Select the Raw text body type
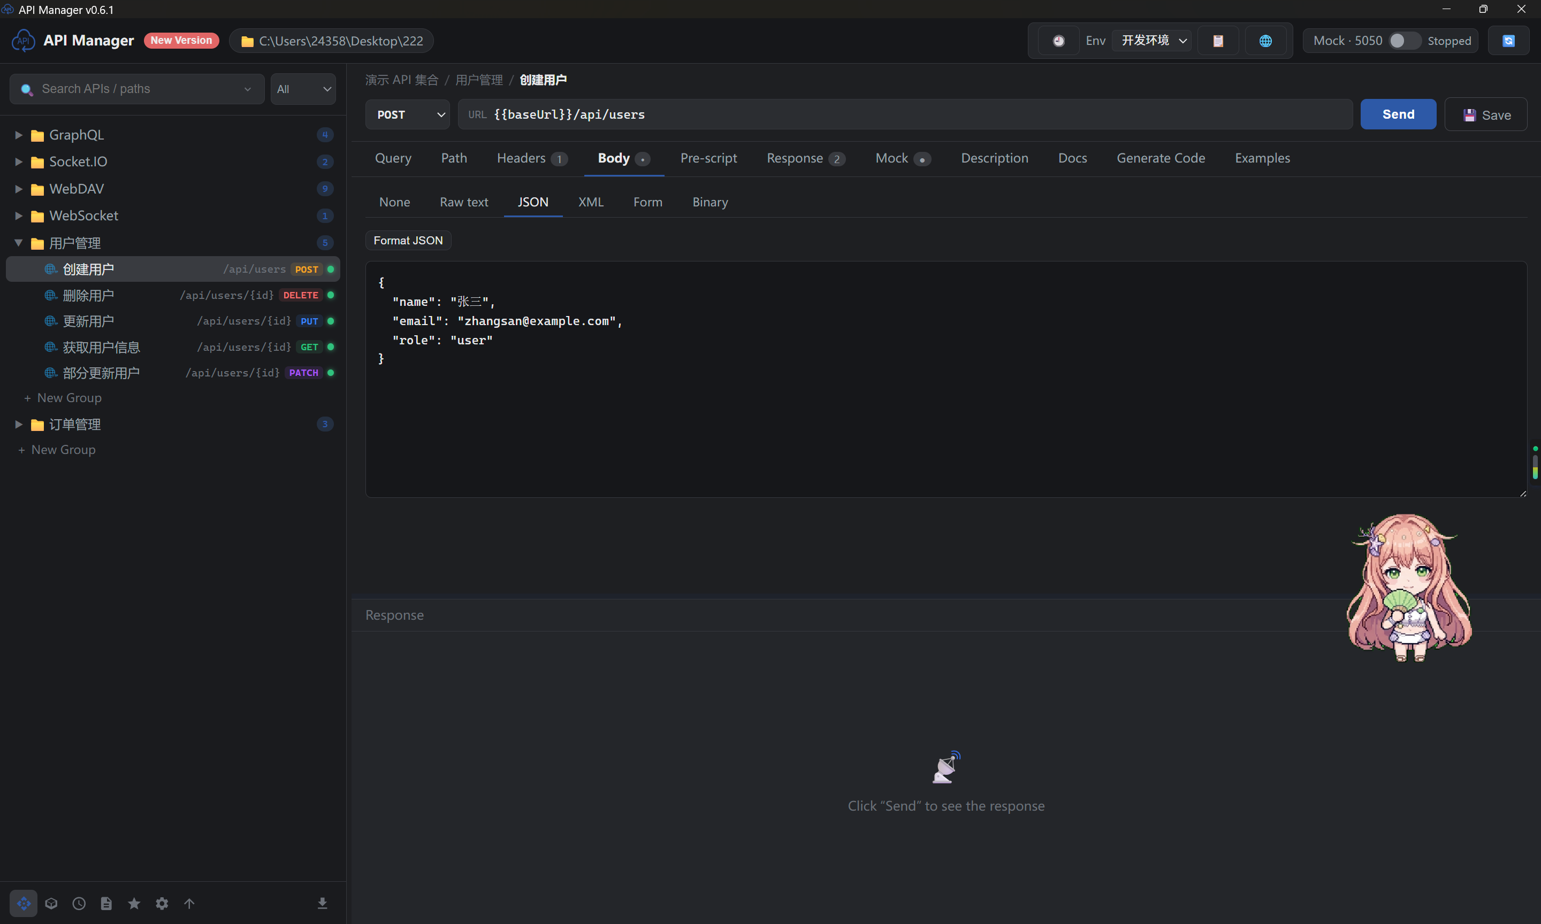 click(463, 202)
